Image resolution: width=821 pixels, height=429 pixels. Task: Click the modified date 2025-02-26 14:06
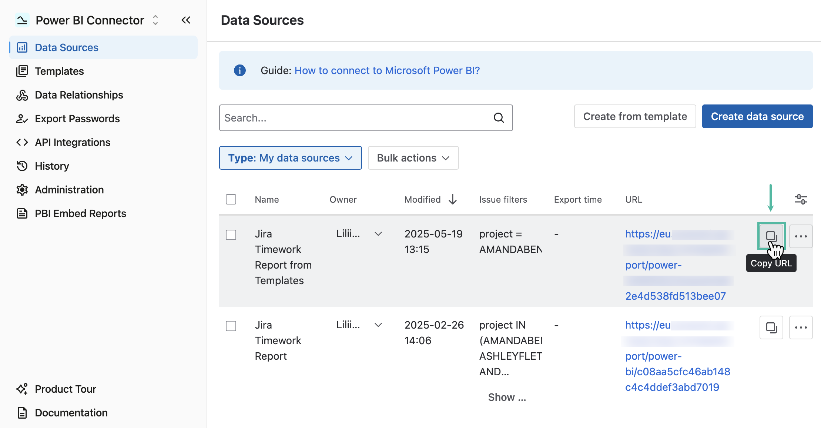pos(434,333)
